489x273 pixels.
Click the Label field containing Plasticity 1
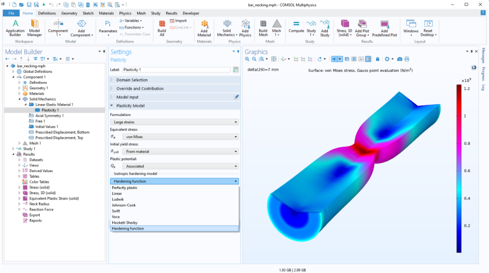click(x=177, y=70)
